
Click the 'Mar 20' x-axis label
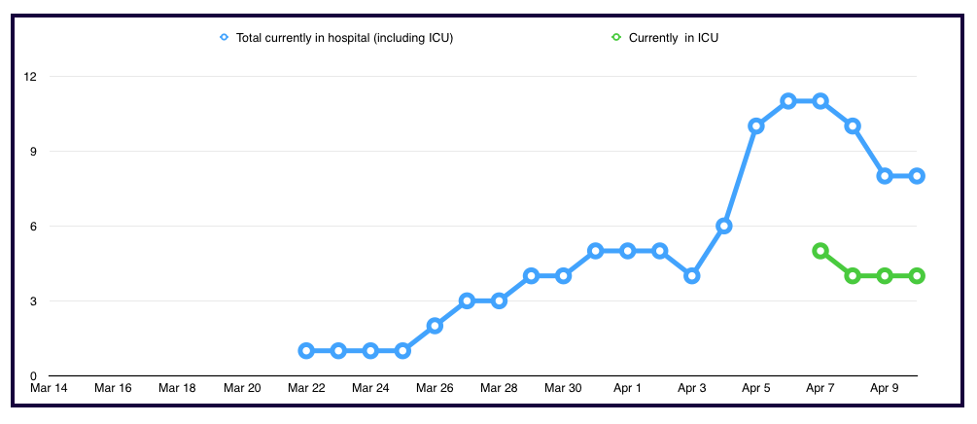coord(242,388)
